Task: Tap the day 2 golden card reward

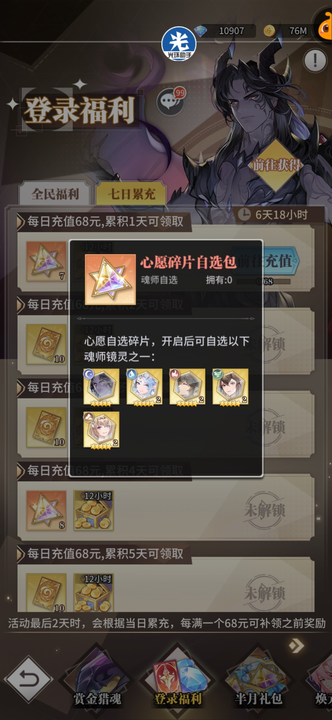Action: tap(46, 344)
